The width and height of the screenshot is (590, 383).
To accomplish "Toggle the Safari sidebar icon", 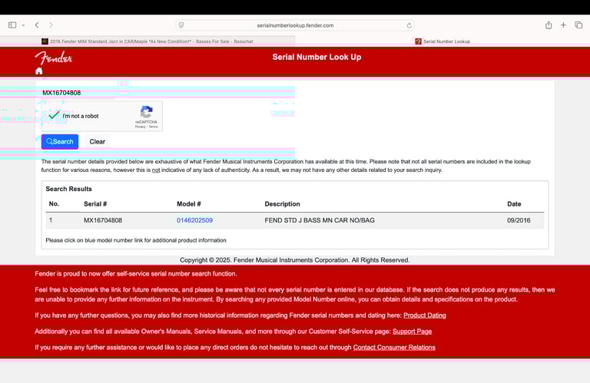I will (x=12, y=25).
